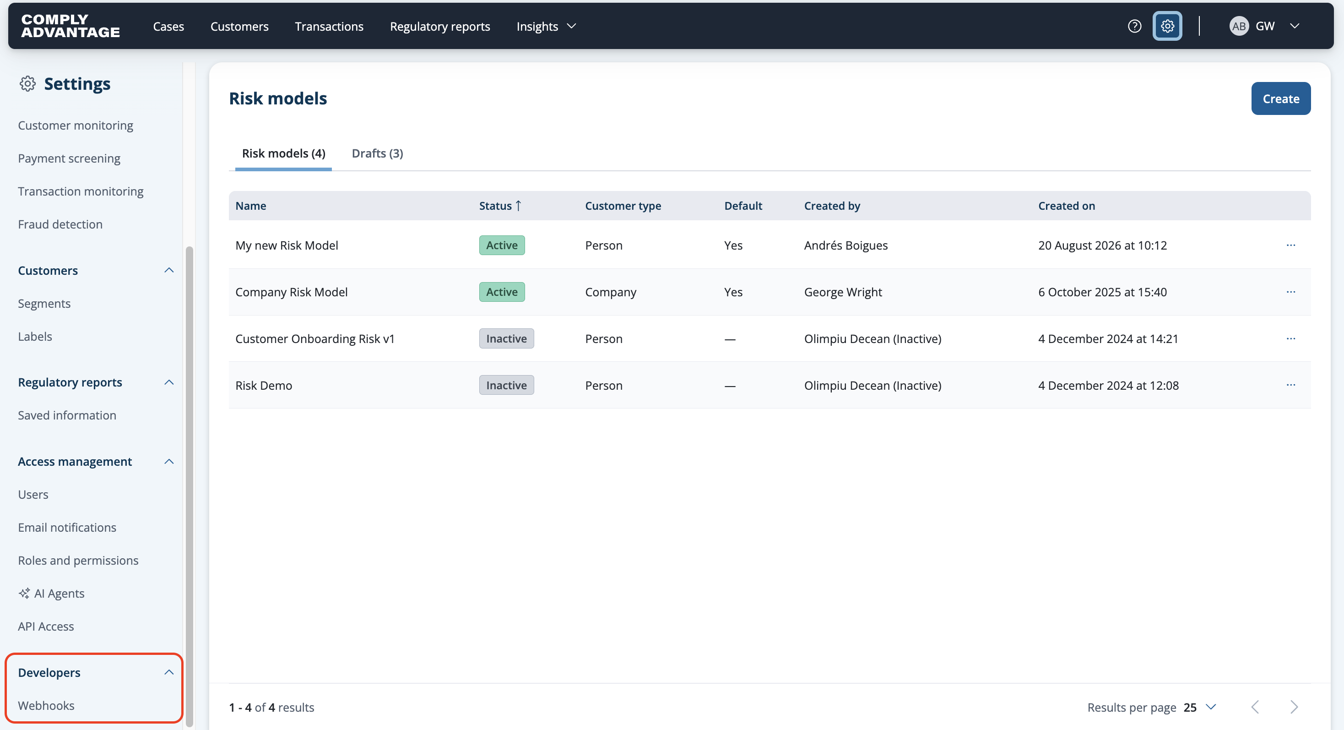1344x730 pixels.
Task: Click the sort arrow beside Status
Action: point(518,206)
